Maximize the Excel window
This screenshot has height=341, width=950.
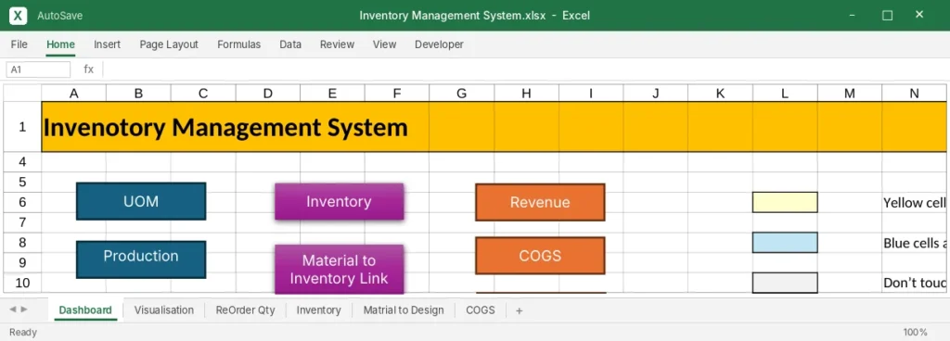pos(887,16)
